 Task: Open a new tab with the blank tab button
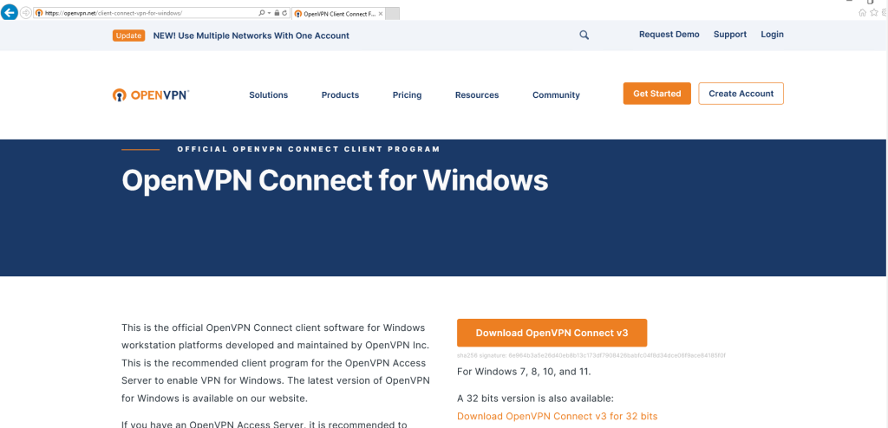click(393, 14)
